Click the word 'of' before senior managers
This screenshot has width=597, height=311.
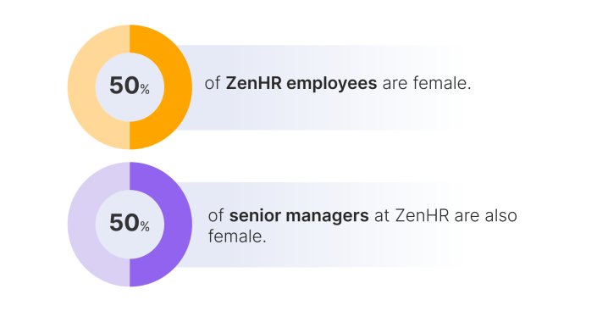(x=215, y=216)
